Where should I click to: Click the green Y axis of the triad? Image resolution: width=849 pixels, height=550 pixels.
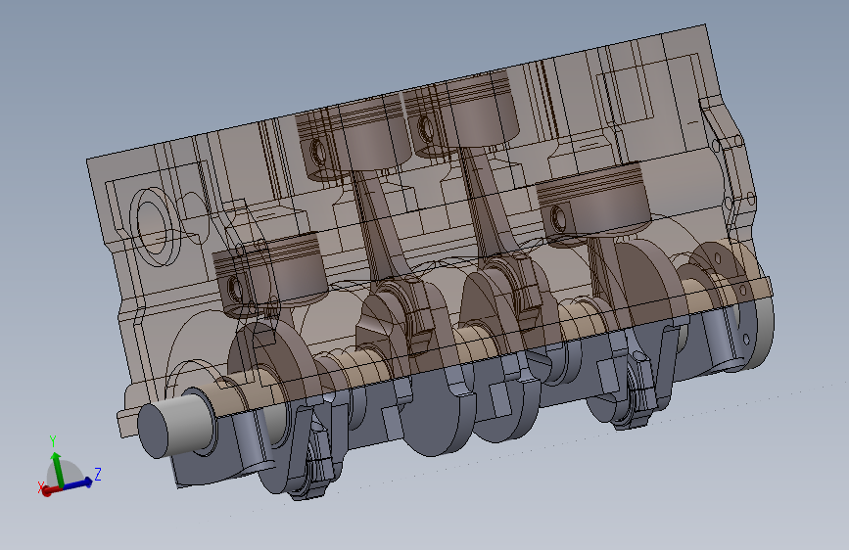pos(58,470)
